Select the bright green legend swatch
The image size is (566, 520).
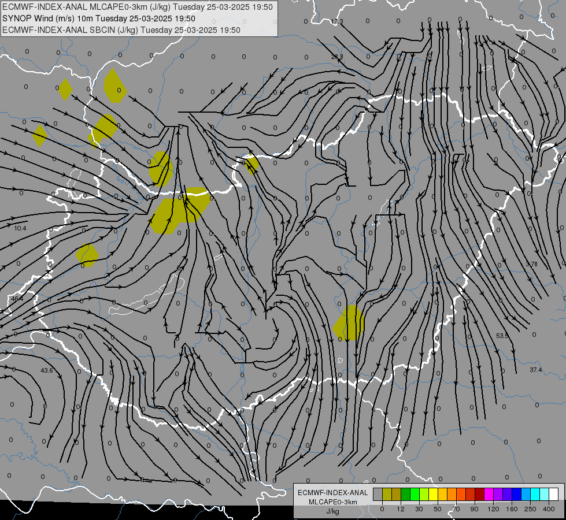415,494
